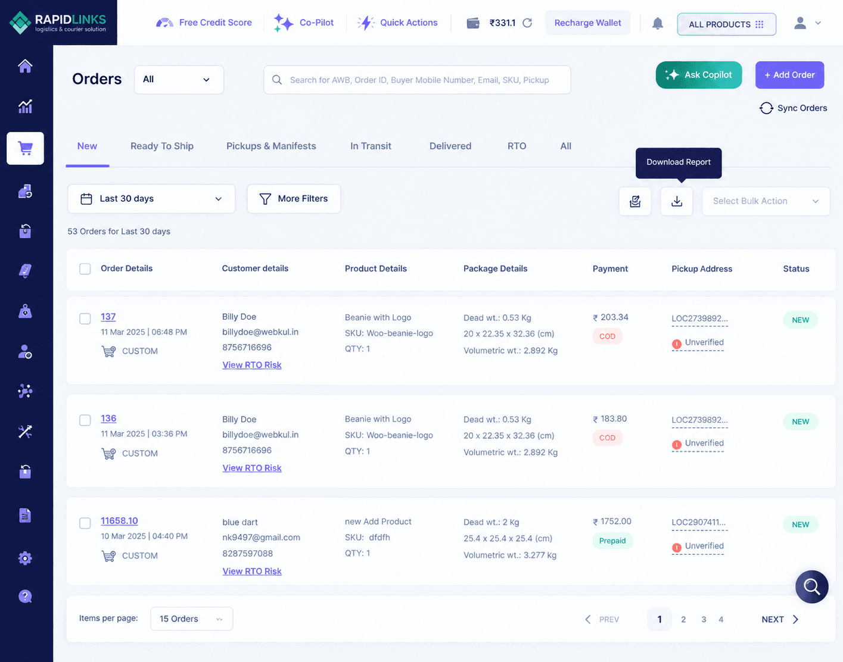
Task: Switch to the Delivered tab
Action: (450, 146)
